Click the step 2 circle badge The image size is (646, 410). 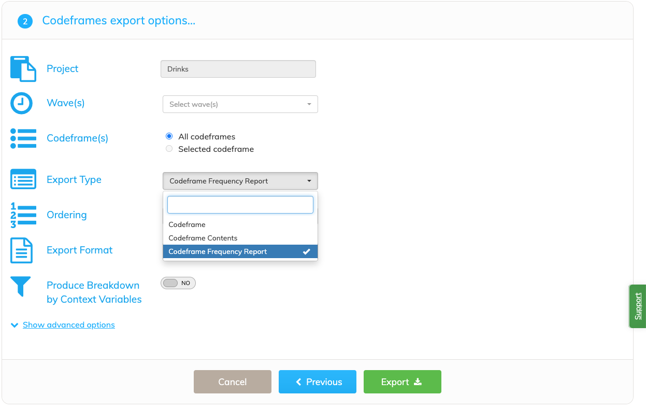25,21
